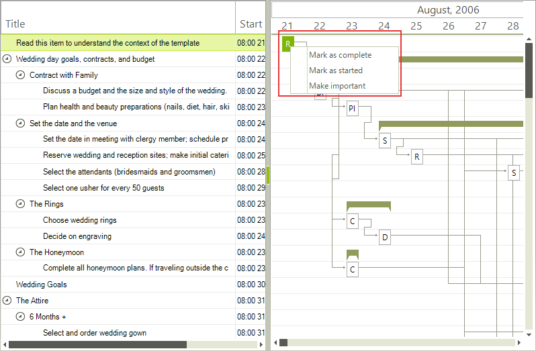Select the C task box for honeymoon plans
Viewport: 536px width, 351px height.
(x=353, y=269)
